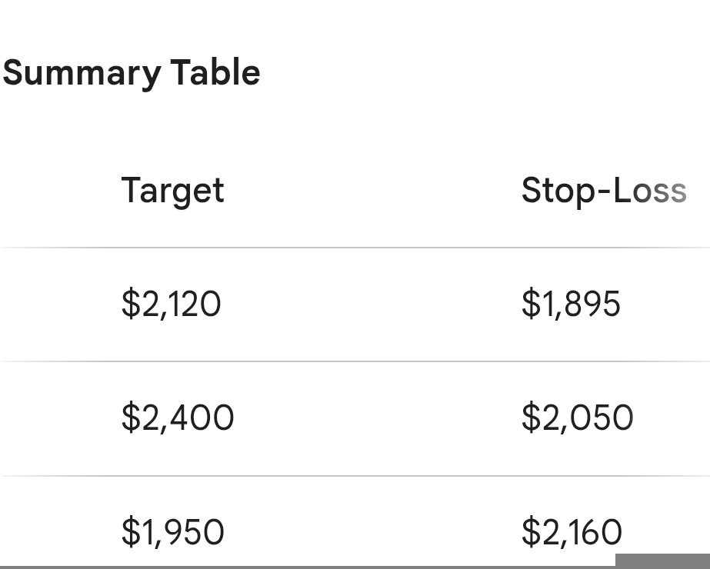Select the Stop-Loss column header
Screen dimensions: 710x569
[x=603, y=191]
